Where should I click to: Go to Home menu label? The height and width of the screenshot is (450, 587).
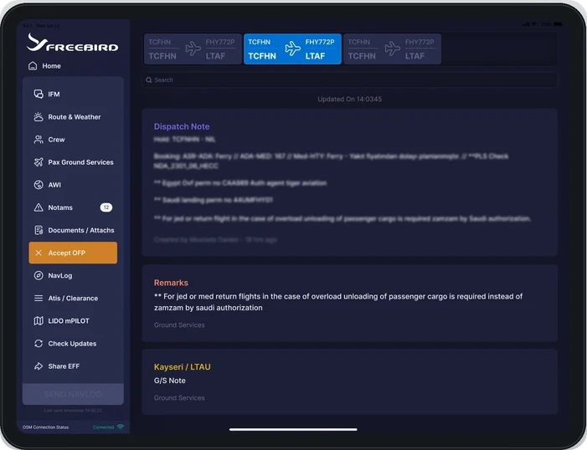[52, 66]
